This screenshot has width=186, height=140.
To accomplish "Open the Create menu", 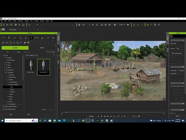I will (x=10, y=21).
